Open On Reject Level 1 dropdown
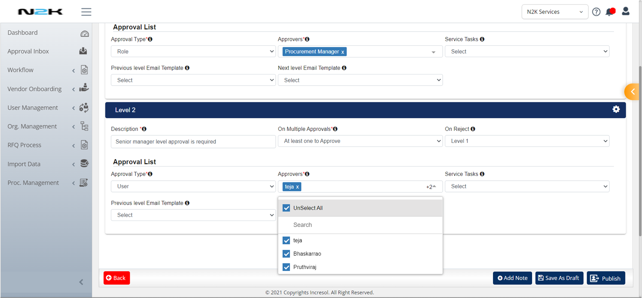This screenshot has width=642, height=298. coord(527,141)
